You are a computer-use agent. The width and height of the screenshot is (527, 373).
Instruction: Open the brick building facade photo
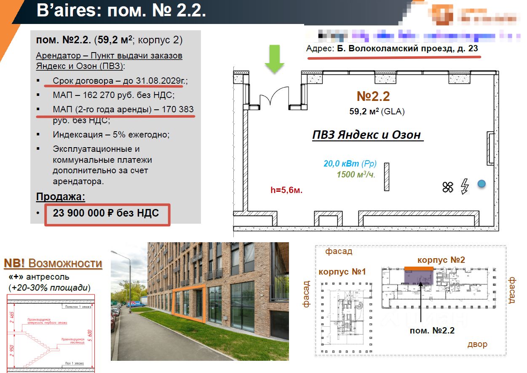coord(200,301)
